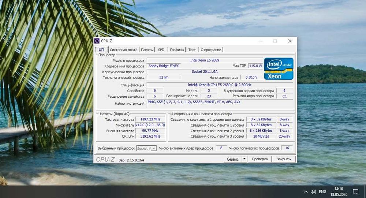The image size is (366, 198).
Task: Minimize the CPU-Z window
Action: tap(261, 41)
